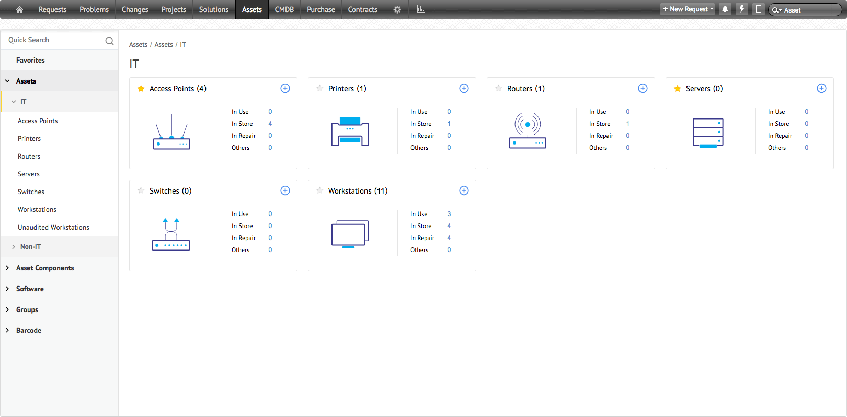Mark Printers as favorite with star

tap(319, 89)
